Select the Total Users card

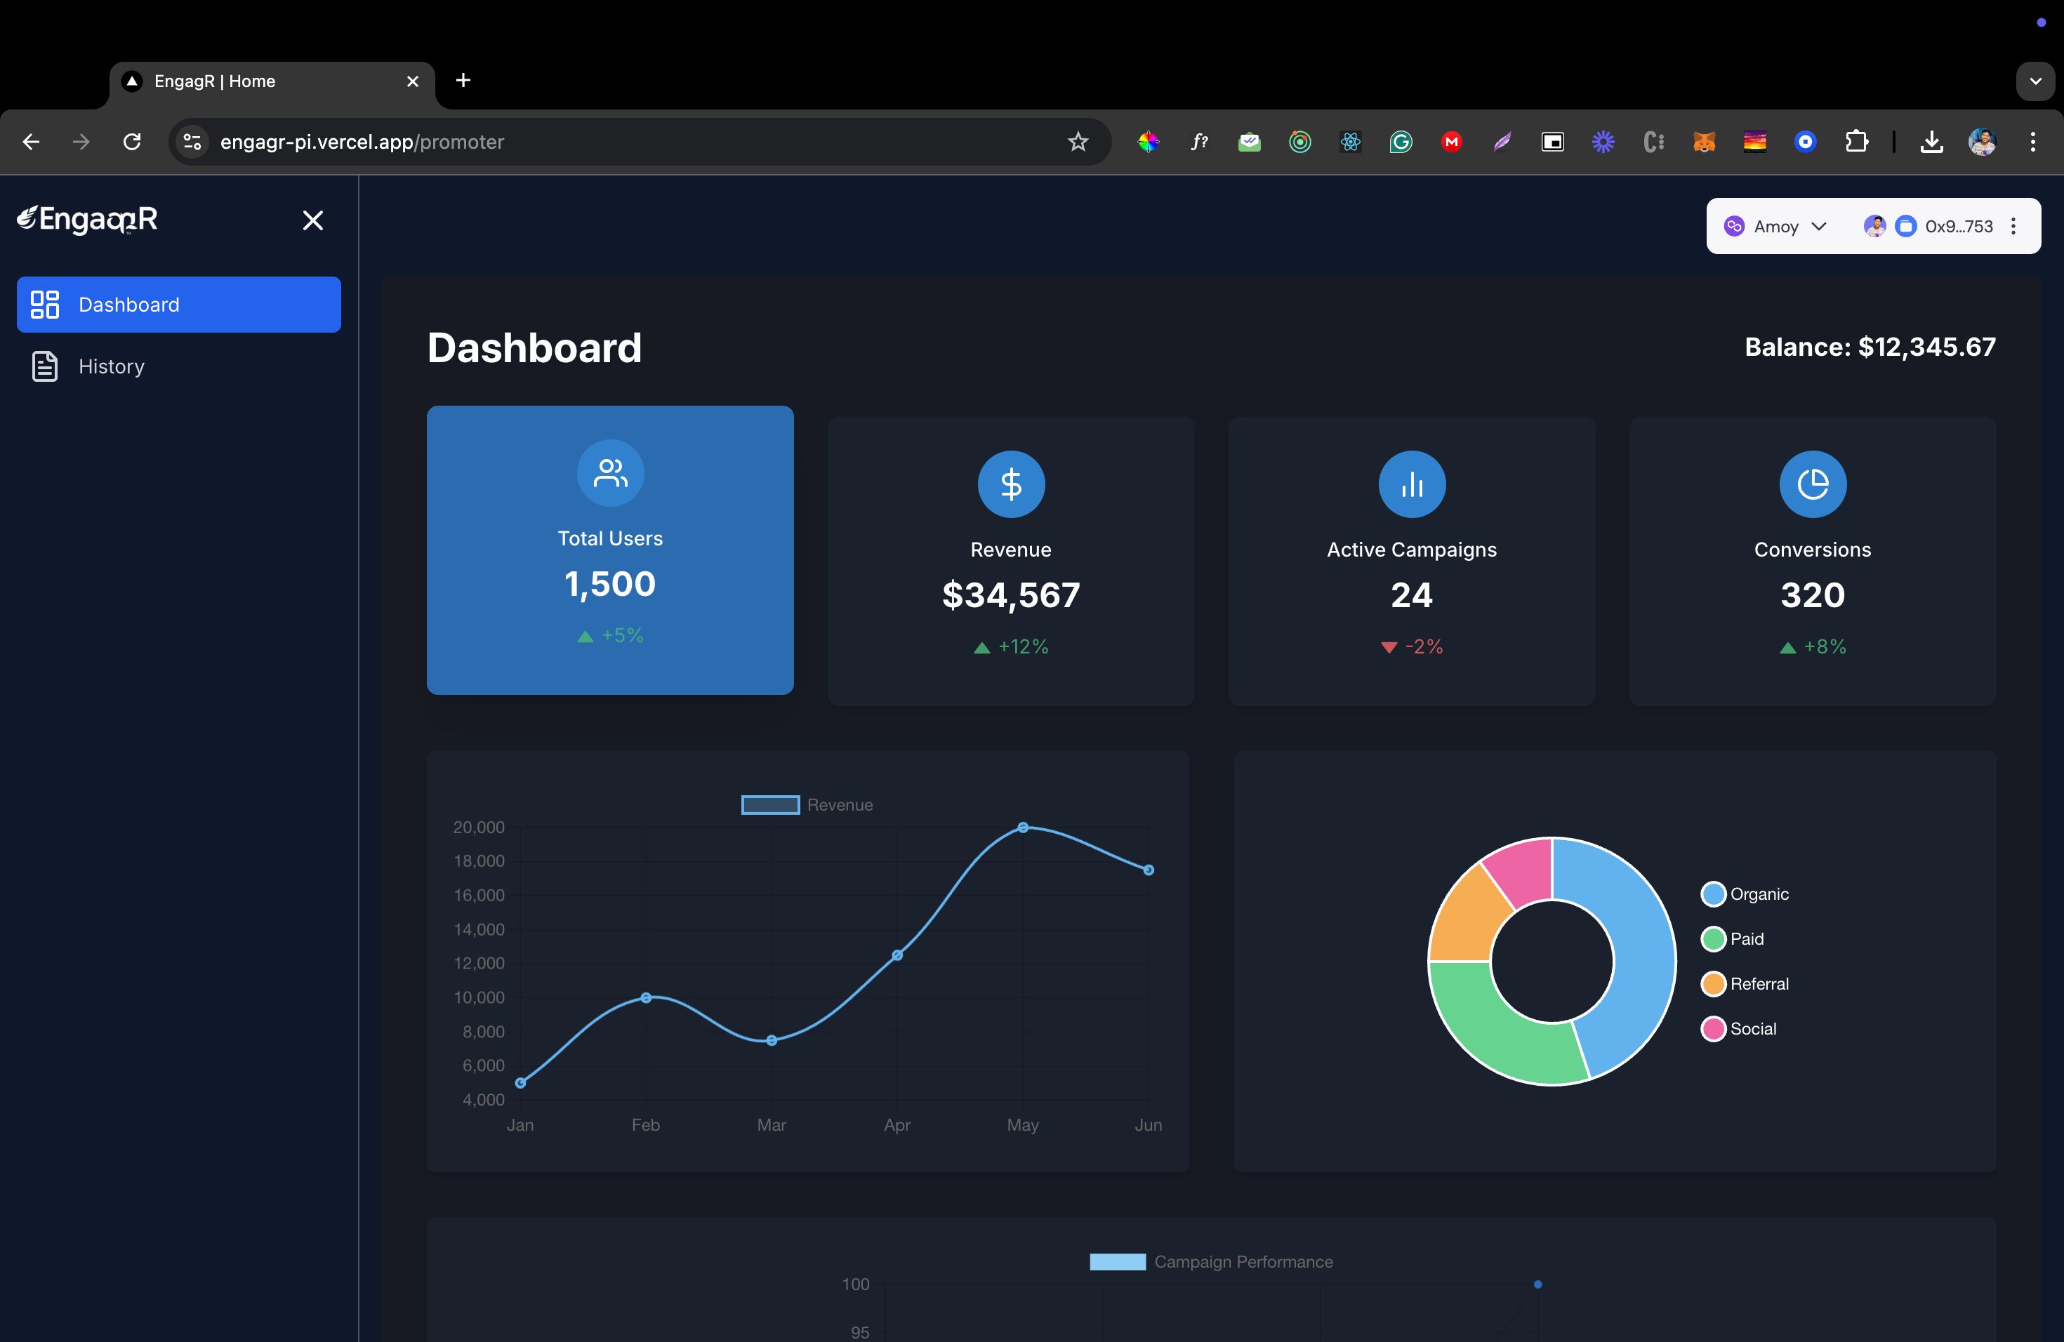(609, 550)
